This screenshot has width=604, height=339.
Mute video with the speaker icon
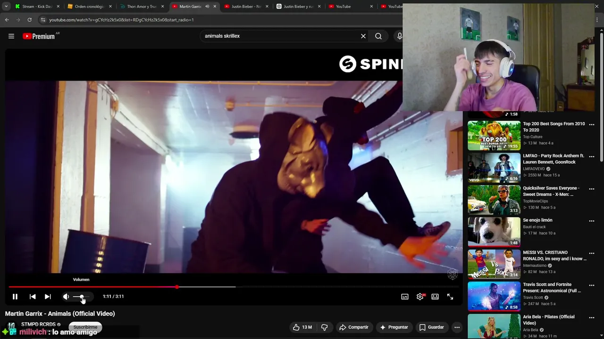click(x=66, y=297)
